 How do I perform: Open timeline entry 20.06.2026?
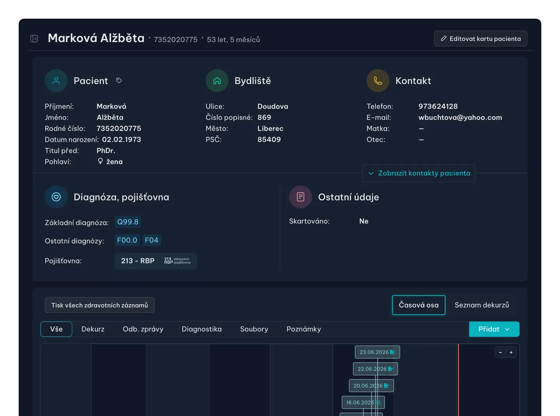coord(371,385)
